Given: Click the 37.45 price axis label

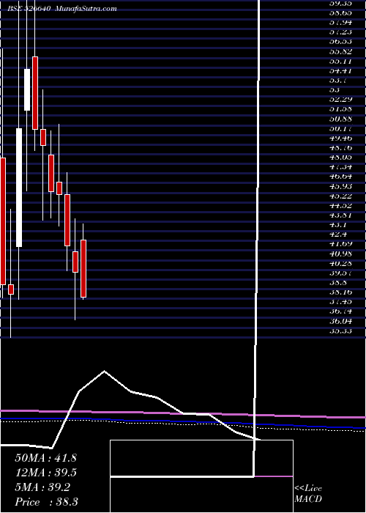Looking at the screenshot, I should [x=340, y=302].
